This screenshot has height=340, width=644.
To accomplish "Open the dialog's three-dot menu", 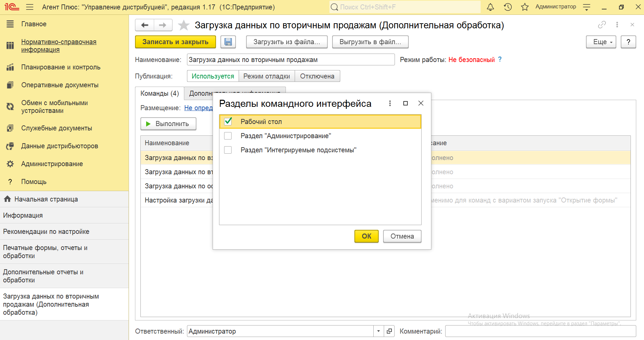I will coord(390,103).
